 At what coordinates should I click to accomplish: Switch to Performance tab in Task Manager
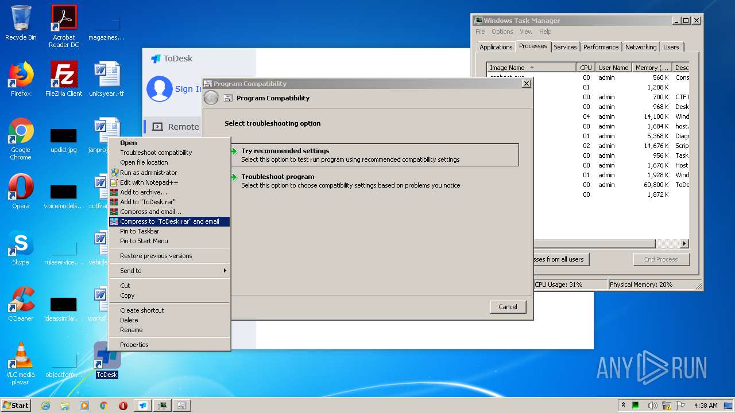point(601,47)
